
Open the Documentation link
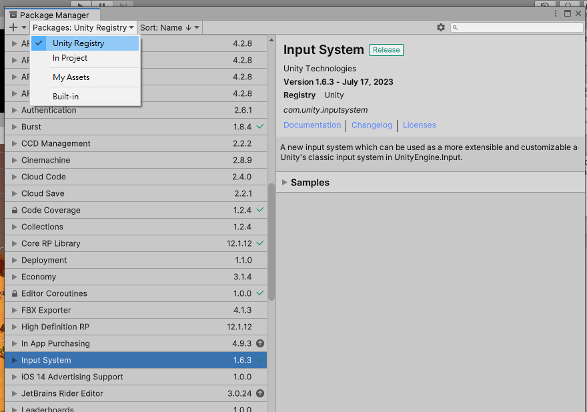[312, 125]
